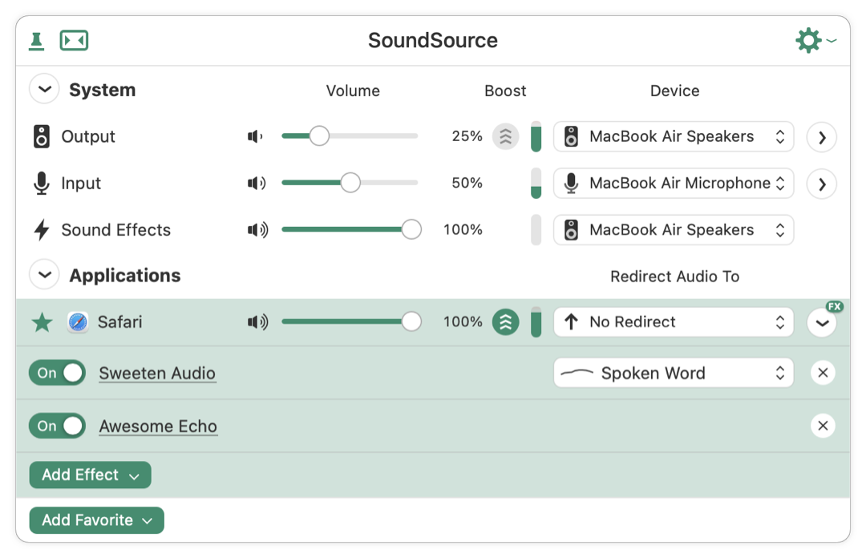
Task: Mute the Input volume speaker icon
Action: (x=257, y=183)
